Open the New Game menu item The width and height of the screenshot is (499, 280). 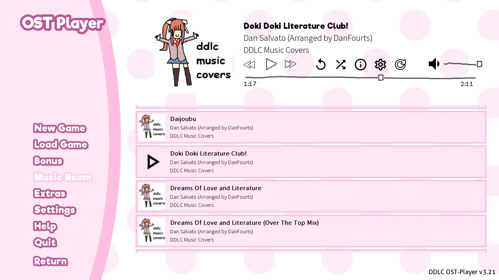point(60,128)
